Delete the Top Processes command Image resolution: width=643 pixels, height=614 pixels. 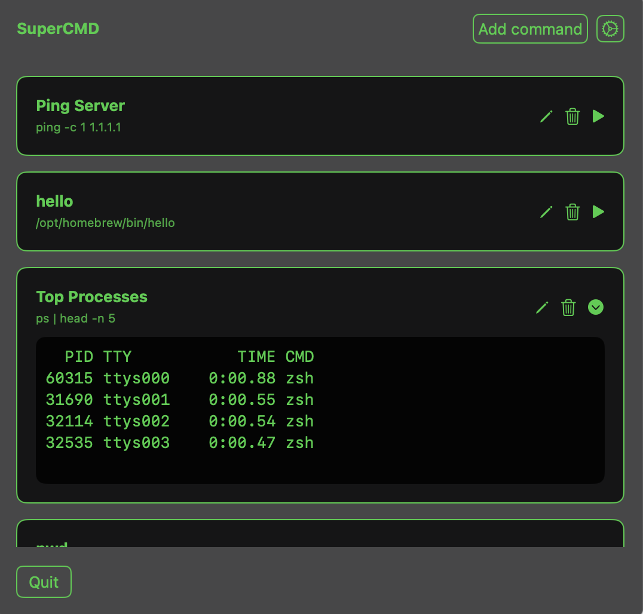click(x=568, y=308)
